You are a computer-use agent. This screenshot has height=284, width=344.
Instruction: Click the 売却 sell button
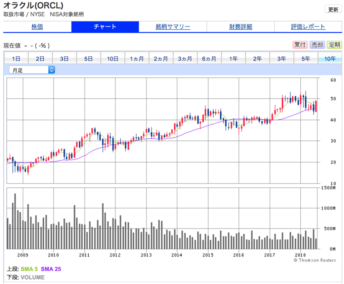[317, 45]
